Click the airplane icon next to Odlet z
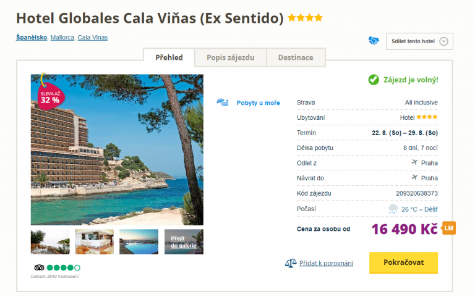Image resolution: width=475 pixels, height=297 pixels. tap(414, 162)
